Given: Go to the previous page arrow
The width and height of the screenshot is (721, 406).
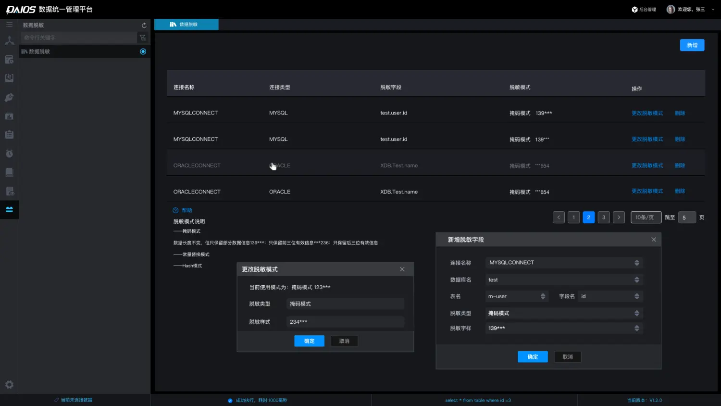Looking at the screenshot, I should (559, 217).
